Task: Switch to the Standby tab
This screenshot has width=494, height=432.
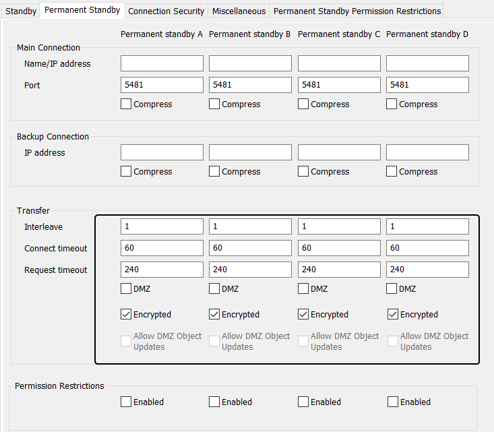Action: click(x=20, y=11)
